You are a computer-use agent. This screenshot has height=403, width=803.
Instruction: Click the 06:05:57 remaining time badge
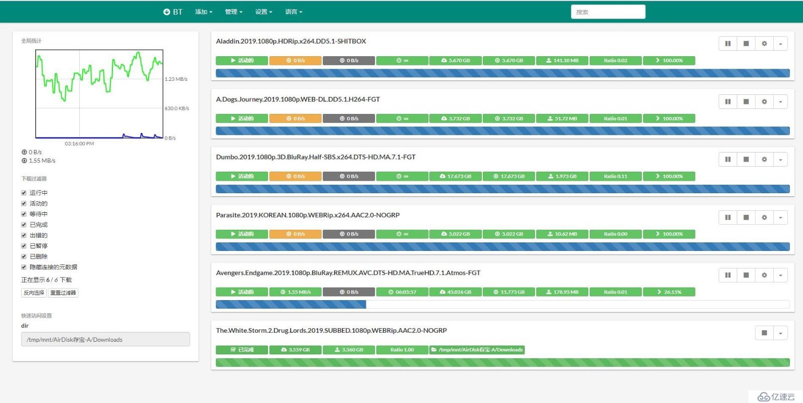pos(402,292)
